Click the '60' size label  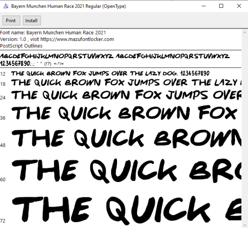click(x=3, y=179)
